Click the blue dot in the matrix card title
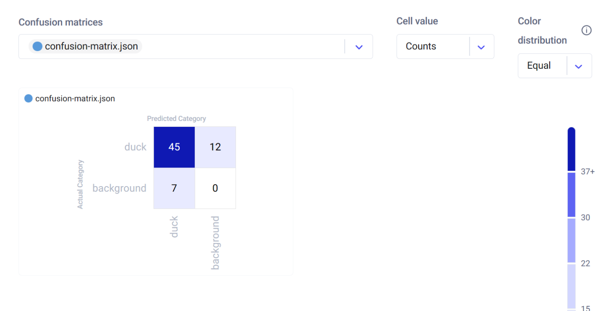The image size is (607, 311). click(28, 98)
